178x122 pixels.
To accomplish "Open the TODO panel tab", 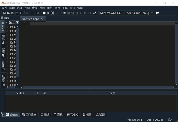I will (x=72, y=115).
